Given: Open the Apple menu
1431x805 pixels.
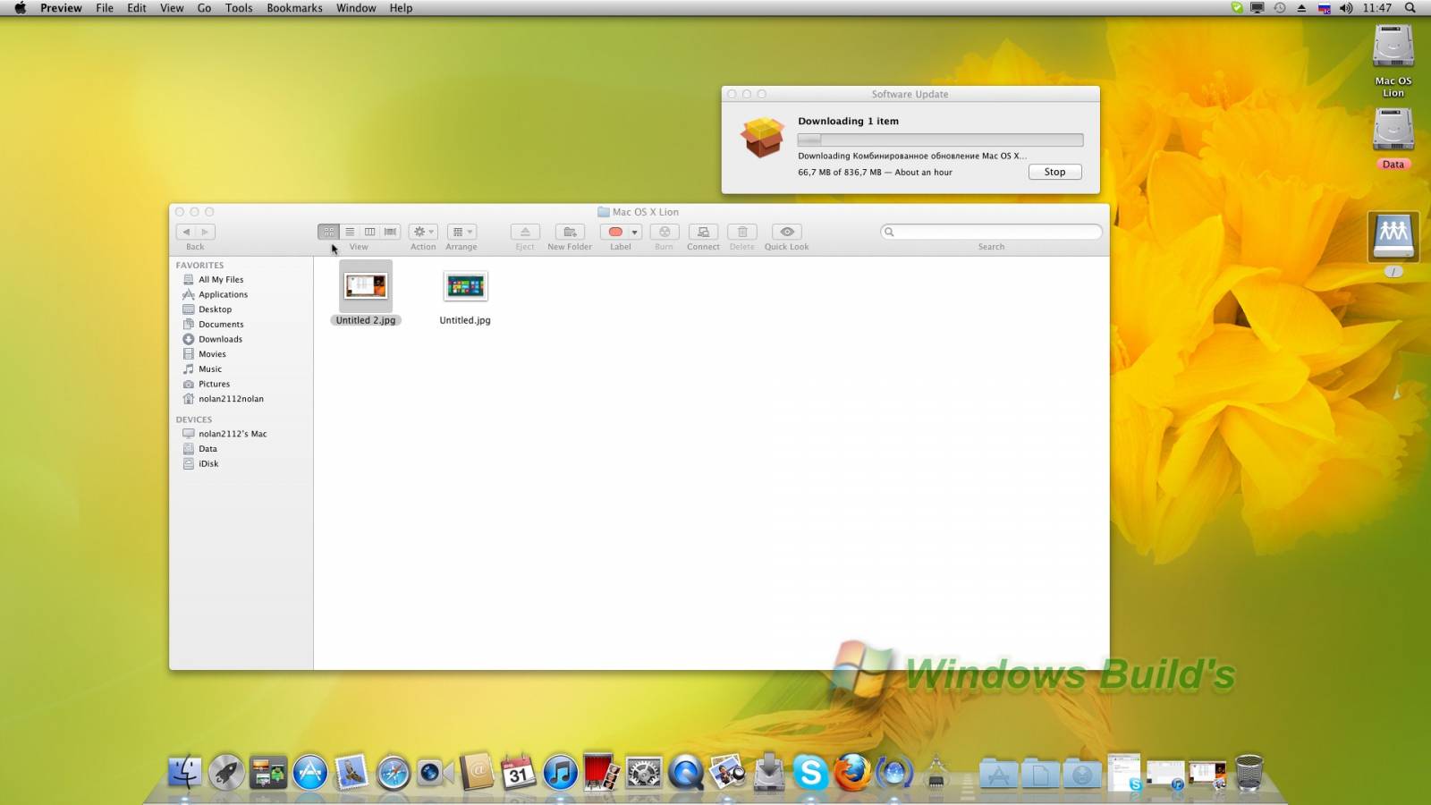Looking at the screenshot, I should pos(20,8).
